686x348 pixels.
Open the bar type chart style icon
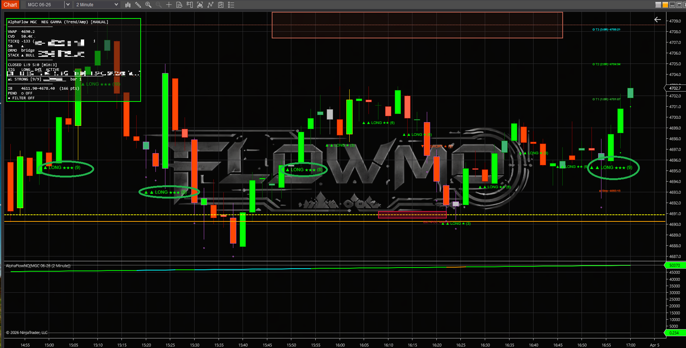[x=128, y=5]
